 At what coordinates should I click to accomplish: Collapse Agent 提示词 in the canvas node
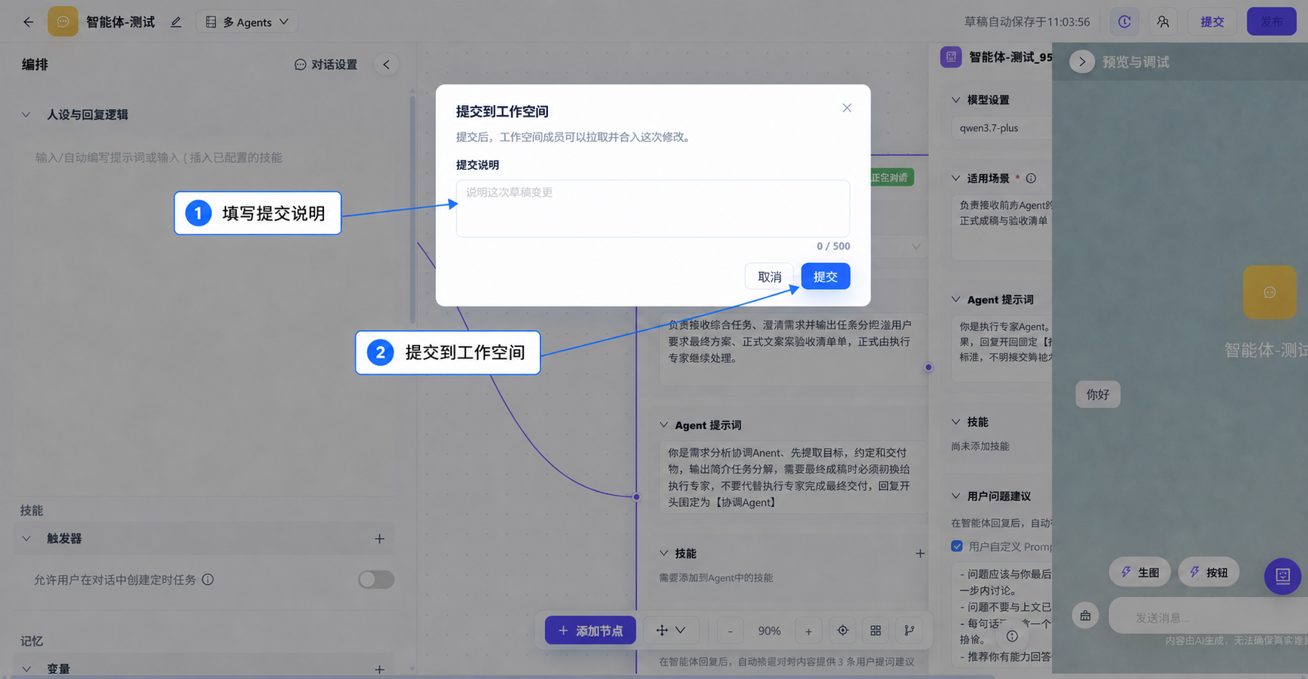(x=664, y=425)
